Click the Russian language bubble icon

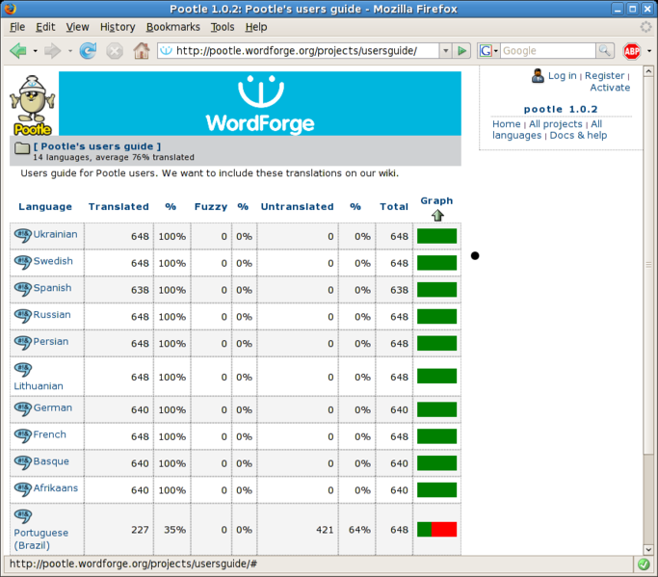(x=23, y=316)
